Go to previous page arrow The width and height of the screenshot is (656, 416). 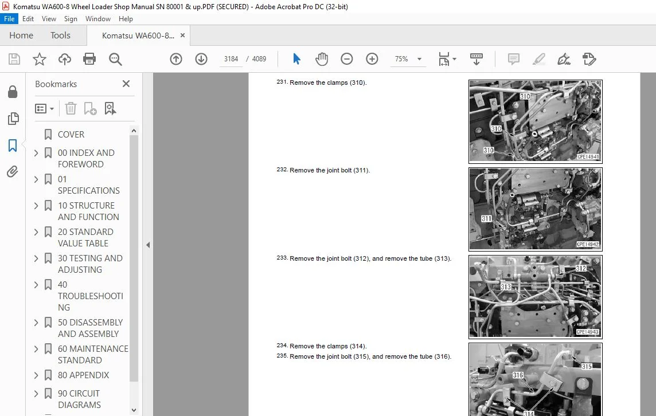(176, 59)
